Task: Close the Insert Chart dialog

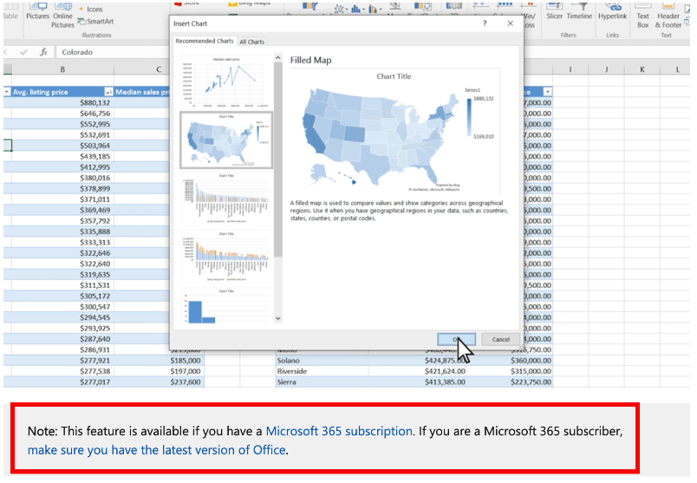Action: pos(511,23)
